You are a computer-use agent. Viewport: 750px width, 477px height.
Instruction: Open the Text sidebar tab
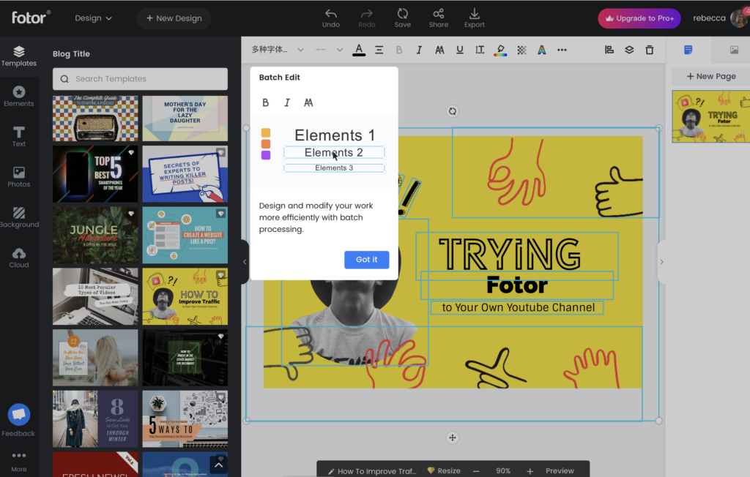tap(18, 136)
